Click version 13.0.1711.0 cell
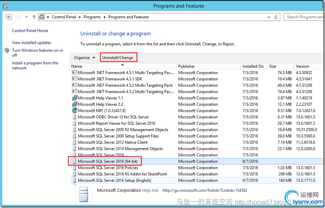325x208 pixels. point(305,180)
